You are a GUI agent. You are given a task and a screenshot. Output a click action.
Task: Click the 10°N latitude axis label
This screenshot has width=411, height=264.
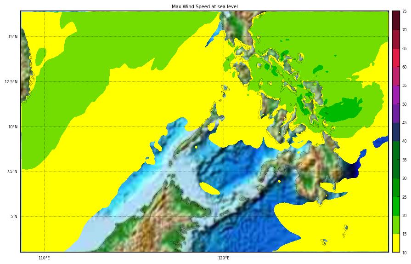click(x=13, y=127)
